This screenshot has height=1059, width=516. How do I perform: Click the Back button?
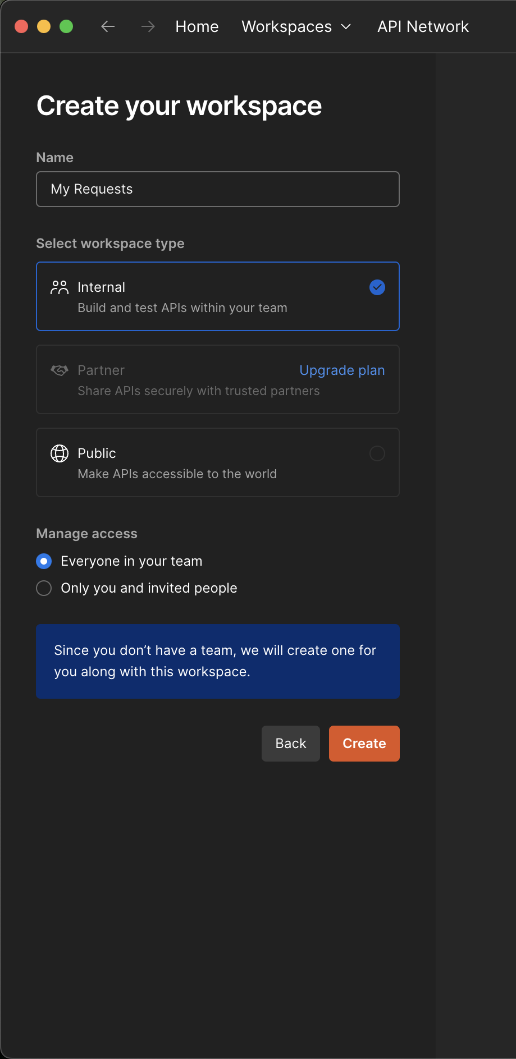pos(291,744)
